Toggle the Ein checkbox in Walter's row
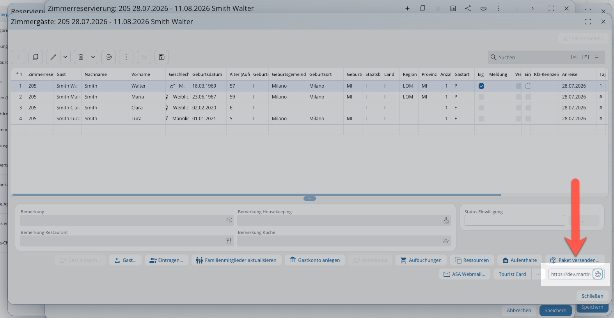The height and width of the screenshot is (318, 614). tap(528, 86)
